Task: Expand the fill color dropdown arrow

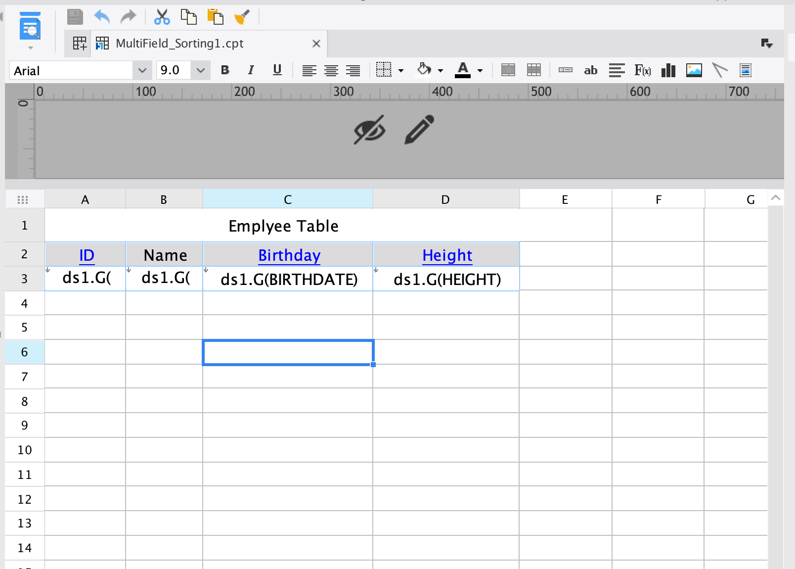Action: click(x=440, y=70)
